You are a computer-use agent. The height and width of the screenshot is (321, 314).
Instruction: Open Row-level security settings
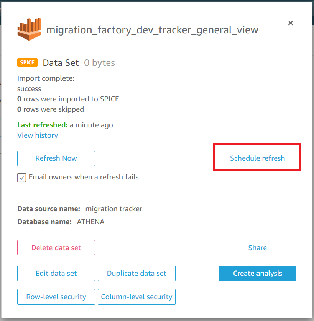click(56, 297)
